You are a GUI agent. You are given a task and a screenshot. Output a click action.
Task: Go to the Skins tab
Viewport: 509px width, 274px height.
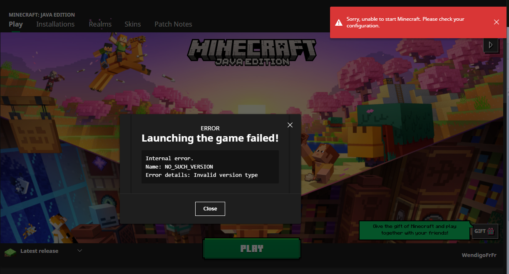[133, 24]
